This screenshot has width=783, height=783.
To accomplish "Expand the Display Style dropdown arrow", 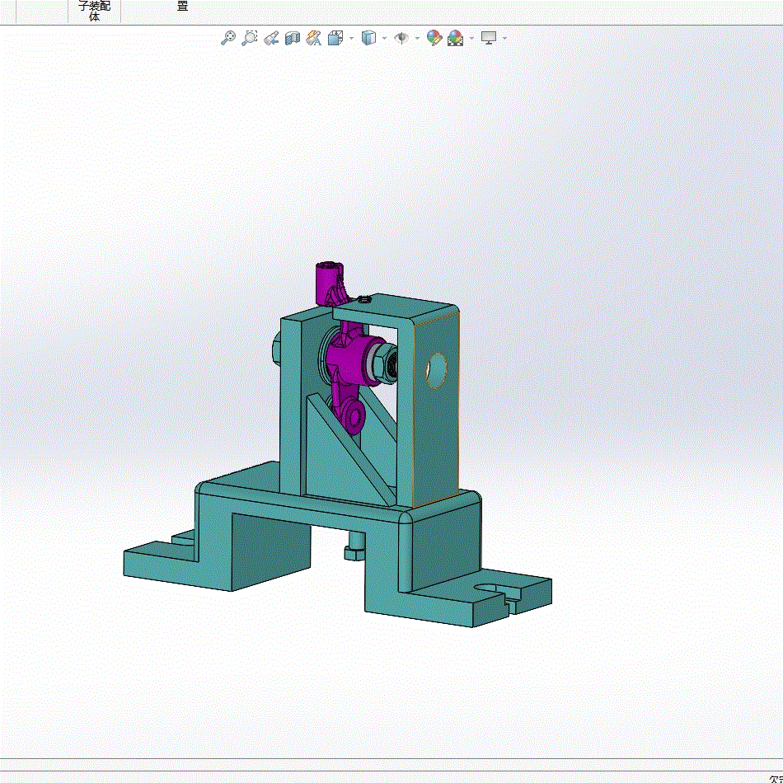I will coord(384,38).
